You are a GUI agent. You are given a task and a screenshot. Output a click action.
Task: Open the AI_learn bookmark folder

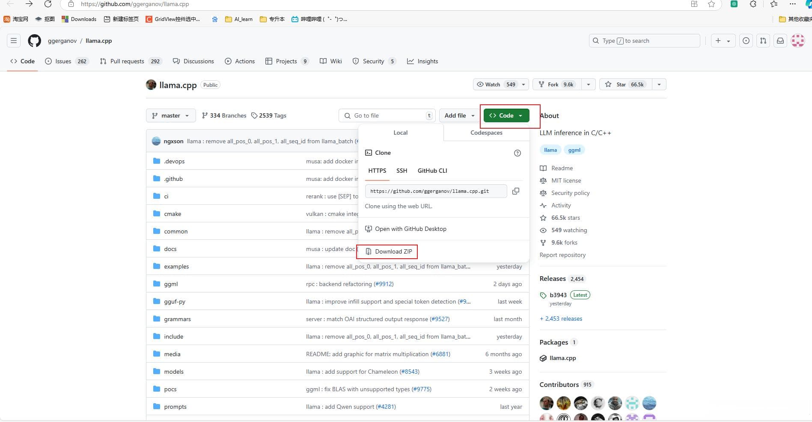coord(239,19)
